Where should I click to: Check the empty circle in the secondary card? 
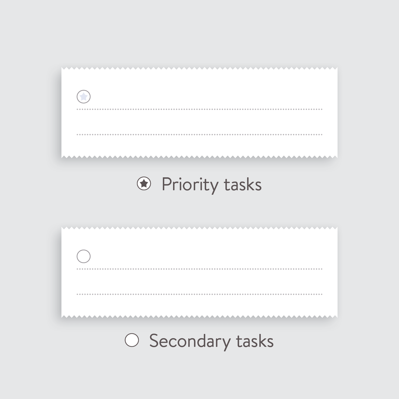tap(84, 256)
